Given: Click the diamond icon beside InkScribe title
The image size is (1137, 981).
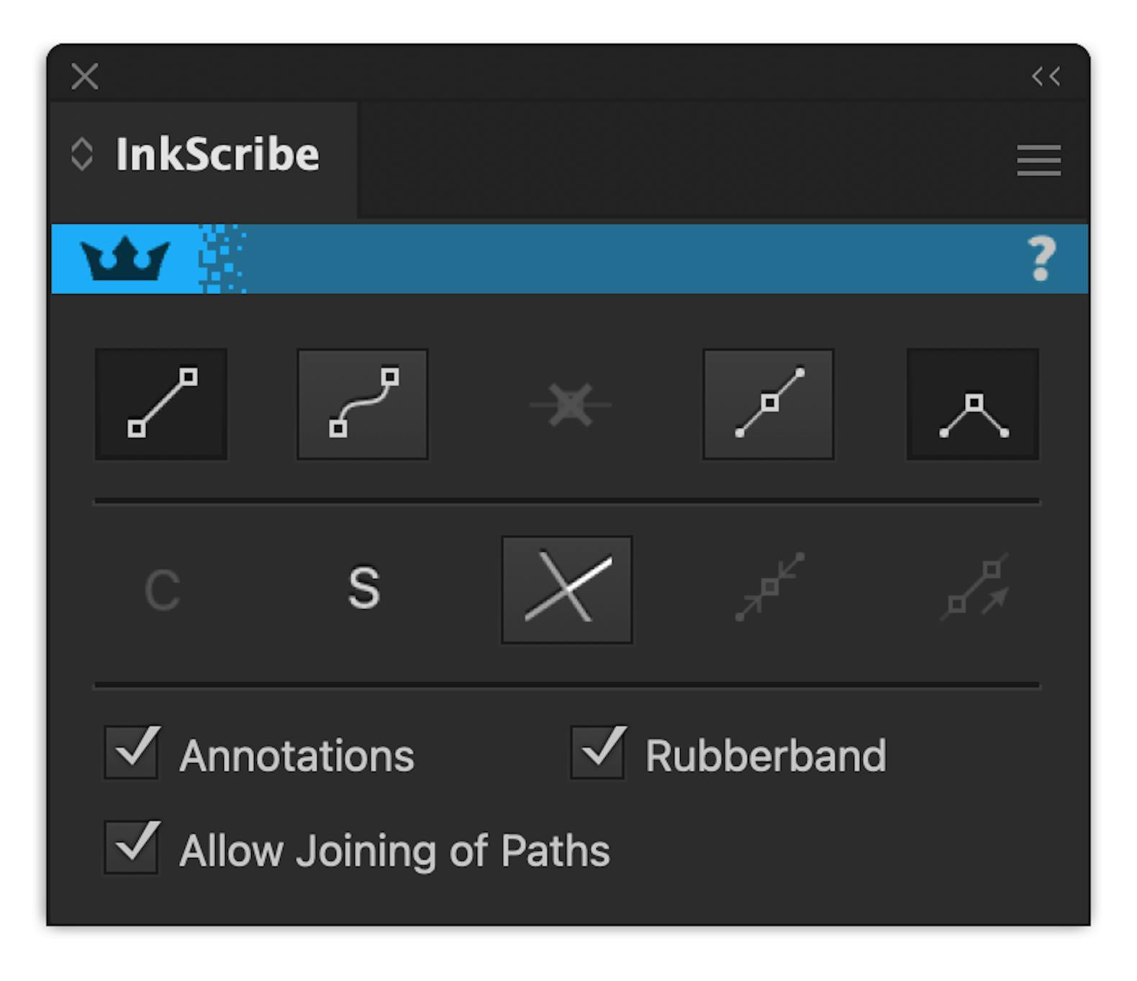Looking at the screenshot, I should pos(82,154).
